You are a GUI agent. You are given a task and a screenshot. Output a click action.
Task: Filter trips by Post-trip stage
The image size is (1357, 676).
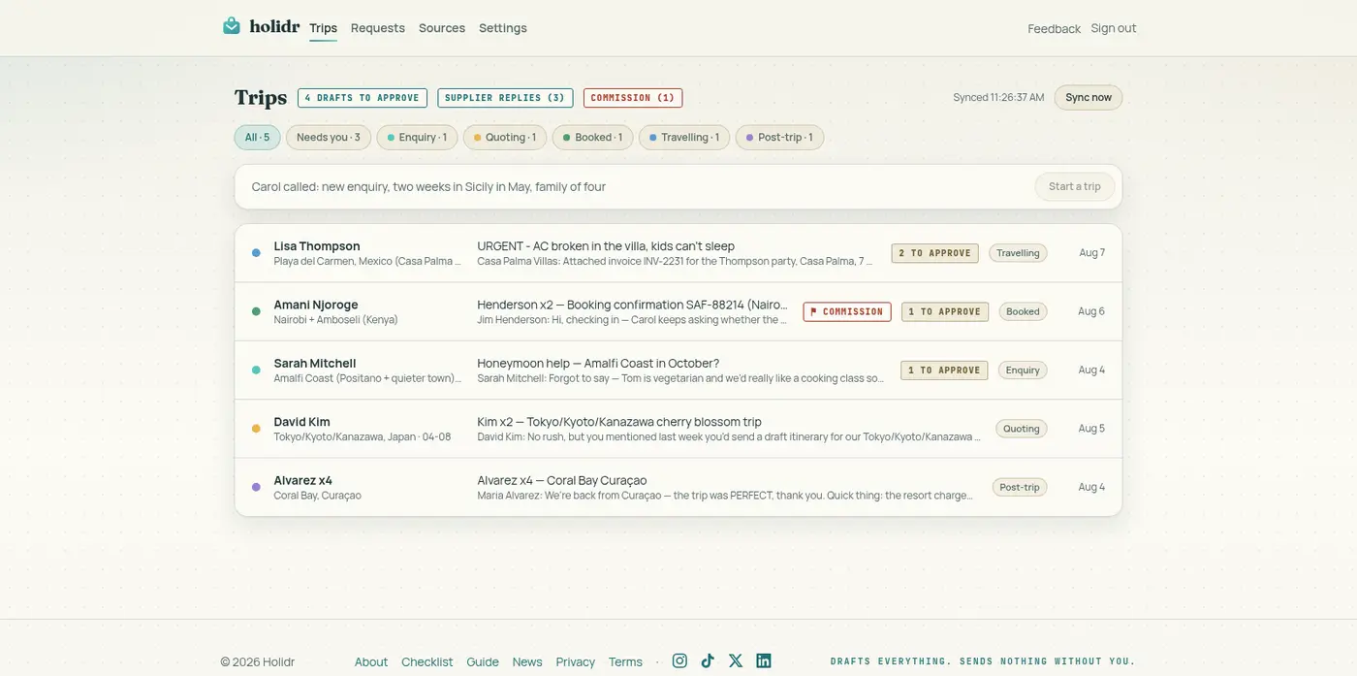pos(779,138)
